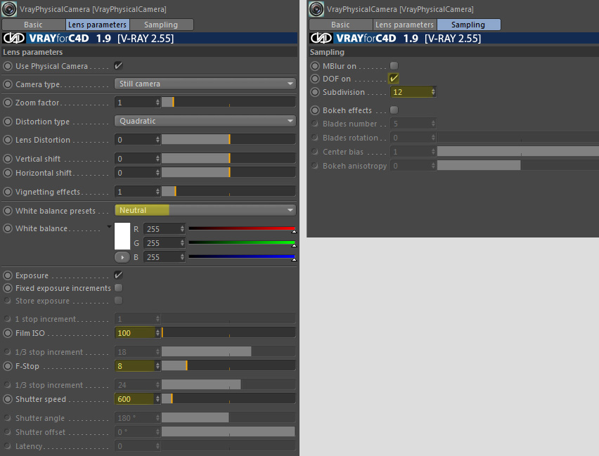Switch to Sampling tab in Lens parameters panel
The image size is (599, 456).
(161, 25)
